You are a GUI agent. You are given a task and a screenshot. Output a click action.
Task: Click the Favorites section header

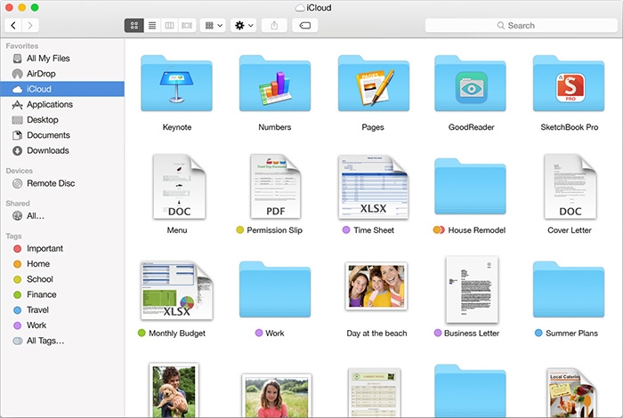point(22,46)
